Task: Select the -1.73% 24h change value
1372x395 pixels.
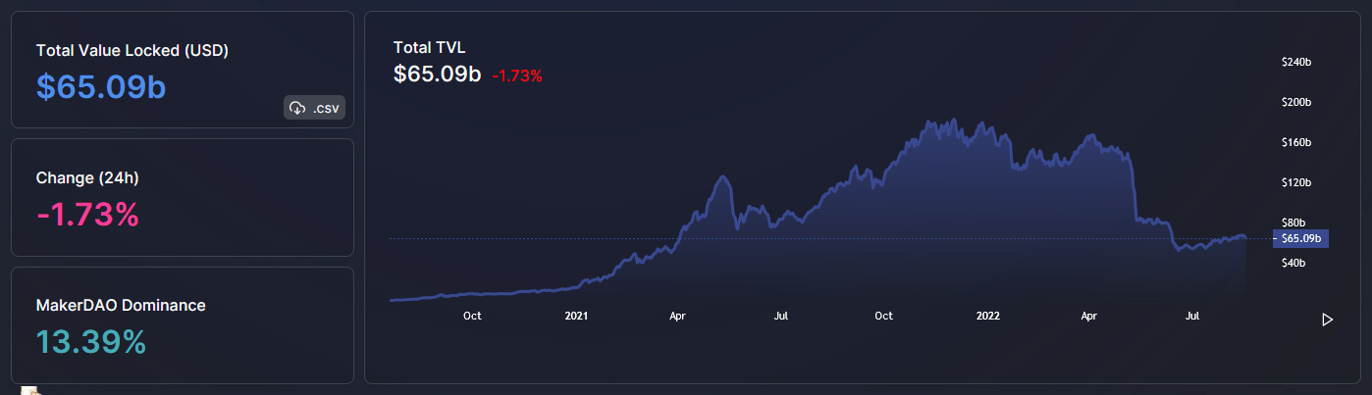Action: 87,214
